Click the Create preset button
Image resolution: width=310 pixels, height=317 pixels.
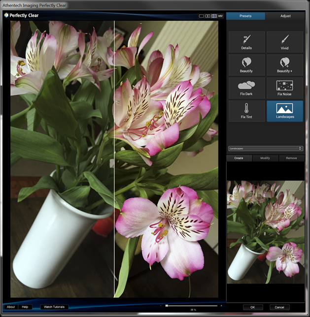tap(239, 158)
